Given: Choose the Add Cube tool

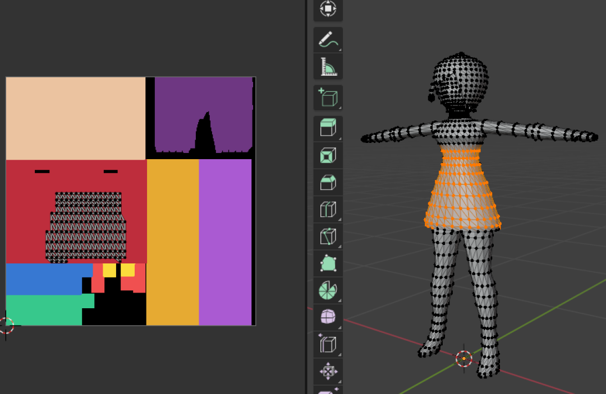Looking at the screenshot, I should click(328, 98).
